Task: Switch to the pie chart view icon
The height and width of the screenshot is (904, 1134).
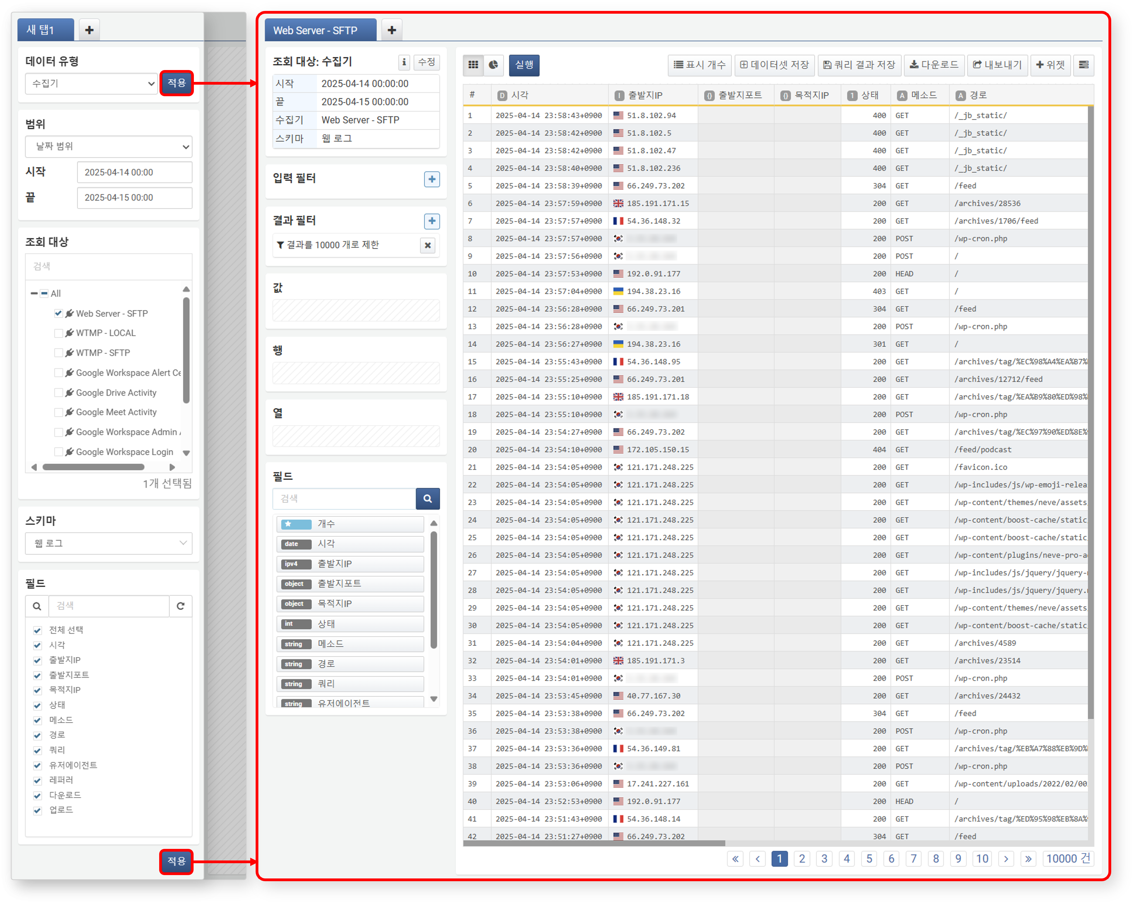Action: pyautogui.click(x=493, y=65)
